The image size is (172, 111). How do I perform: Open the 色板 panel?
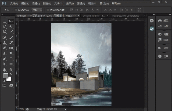(163, 26)
